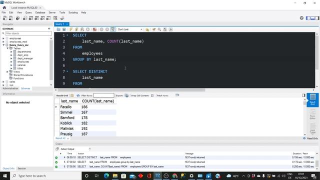Viewport: 320px width, 180px height.
Task: Toggle the bottom output panel visibility
Action: [x=312, y=18]
